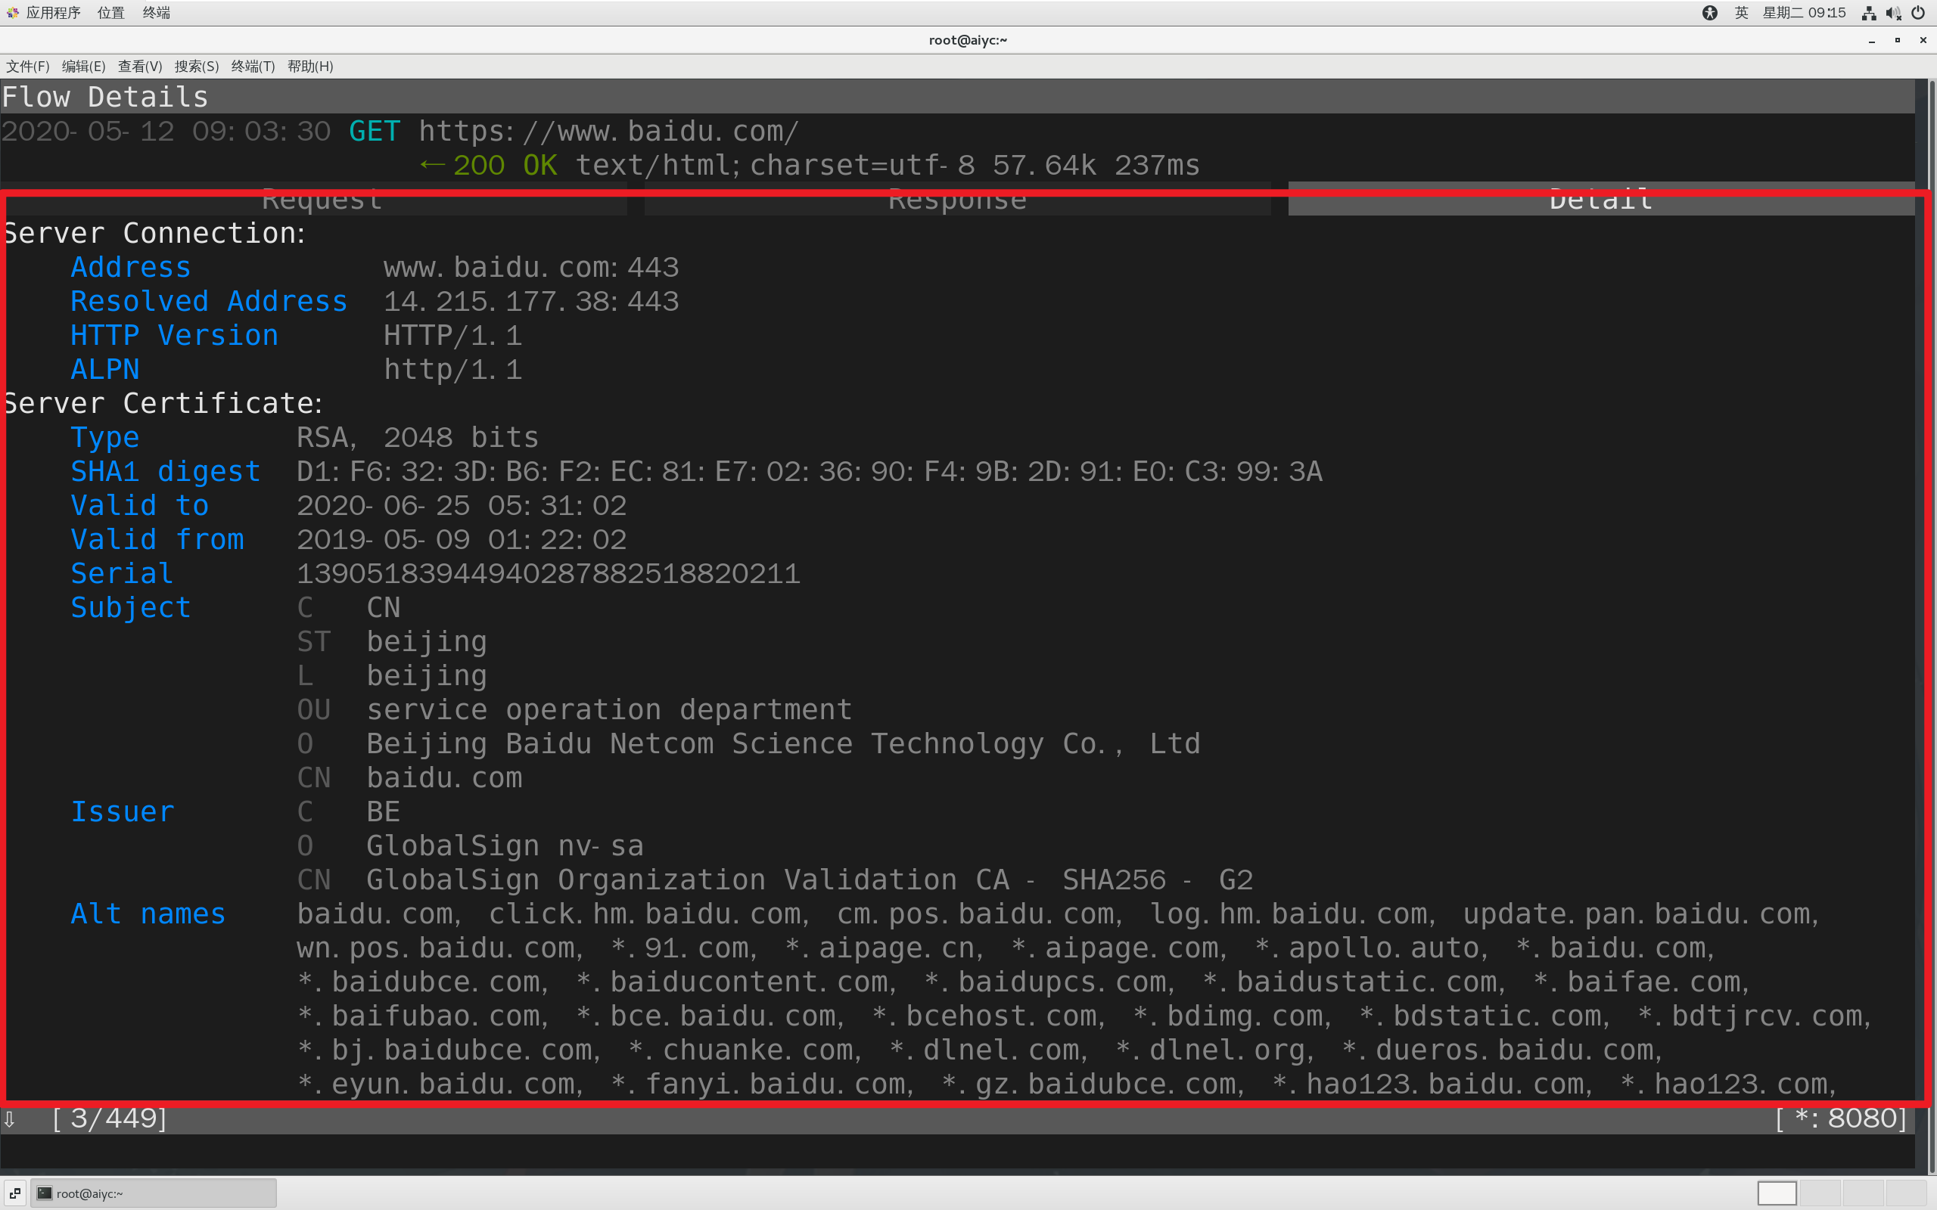Open the 文件(F) menu

28,67
